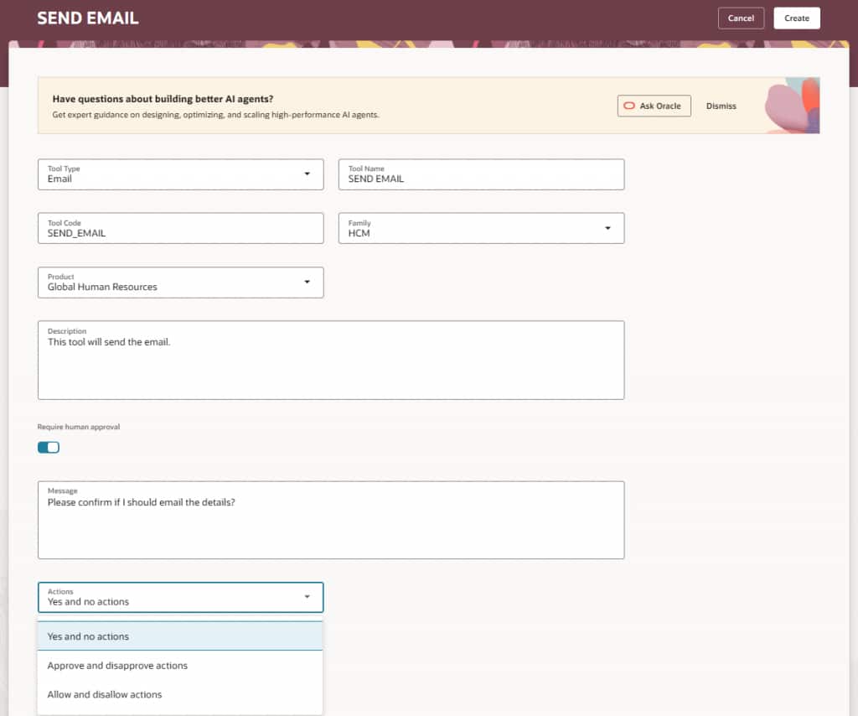Click the SEND EMAIL page title
This screenshot has height=716, width=858.
point(88,18)
